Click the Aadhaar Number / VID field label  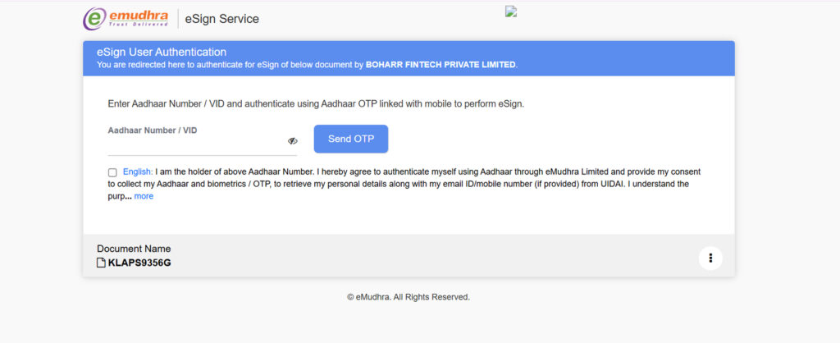(x=153, y=130)
